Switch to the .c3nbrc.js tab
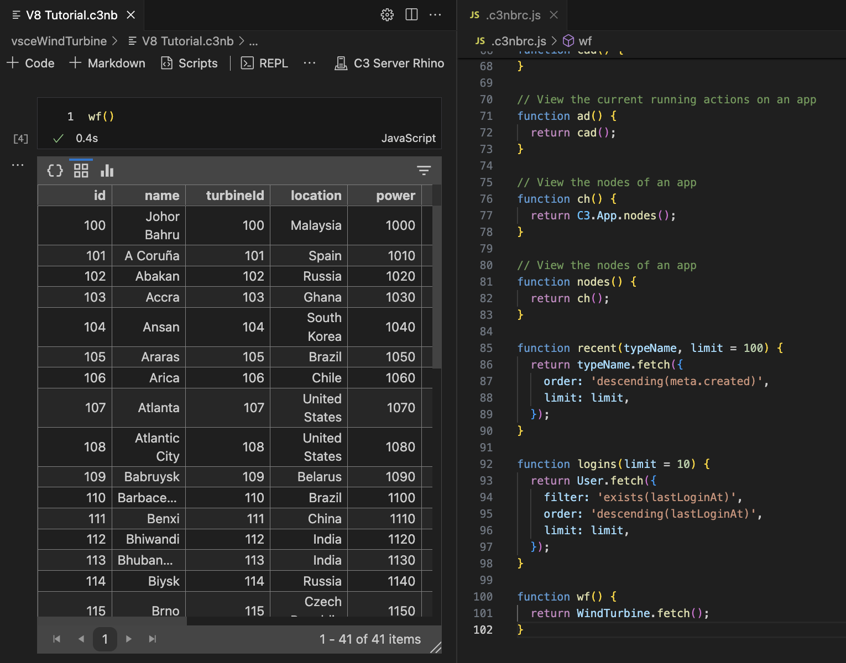Viewport: 846px width, 663px height. click(x=513, y=15)
